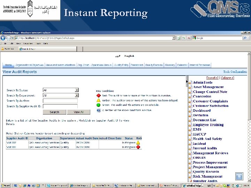Image resolution: width=251 pixels, height=188 pixels.
Task: Click the browser Forward arrow button
Action: [8, 38]
